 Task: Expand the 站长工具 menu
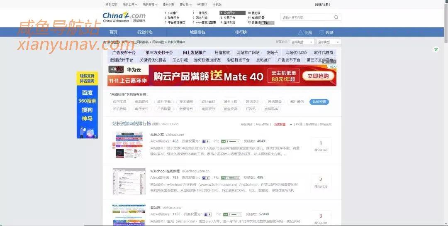pos(130,5)
